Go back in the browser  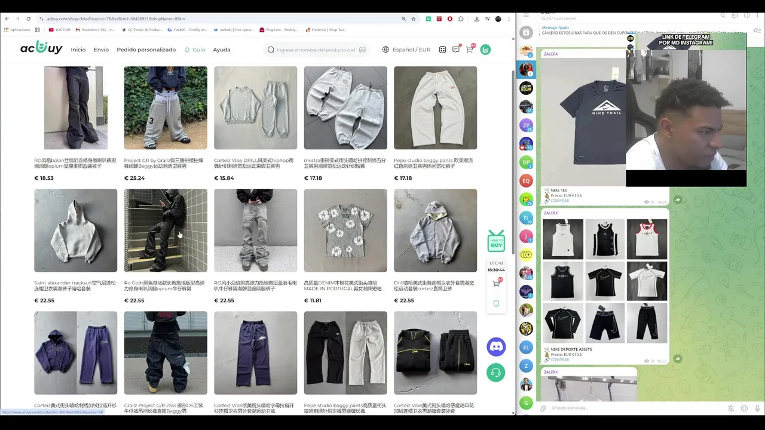[7, 19]
